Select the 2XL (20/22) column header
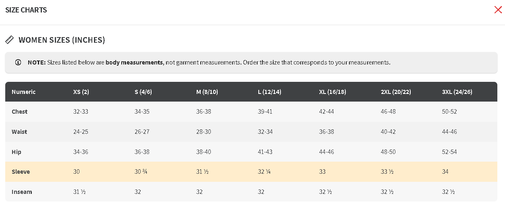This screenshot has width=505, height=208. point(396,92)
